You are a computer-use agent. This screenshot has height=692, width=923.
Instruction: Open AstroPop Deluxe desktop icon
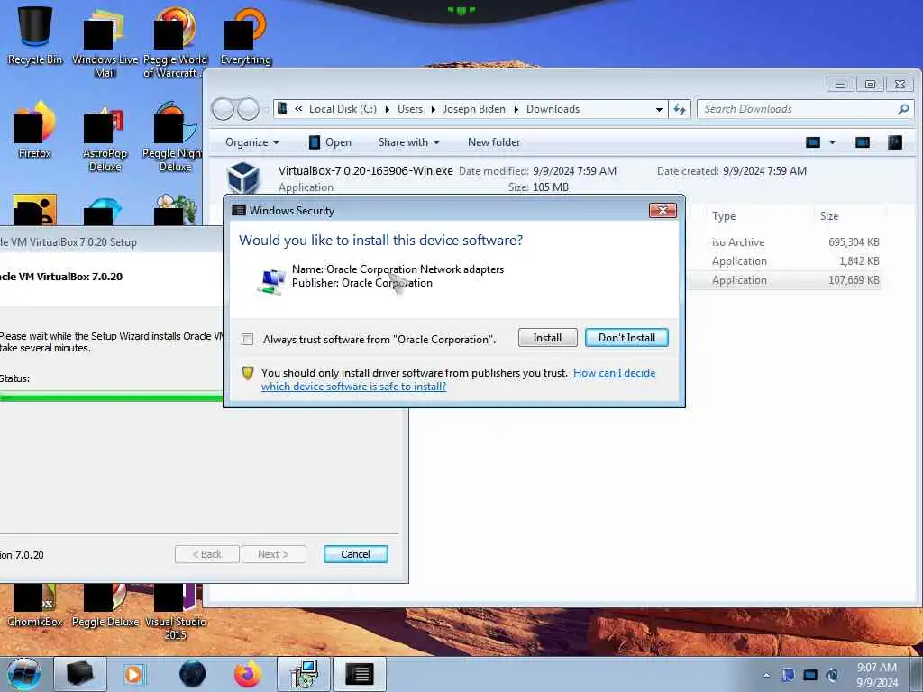[x=105, y=140]
